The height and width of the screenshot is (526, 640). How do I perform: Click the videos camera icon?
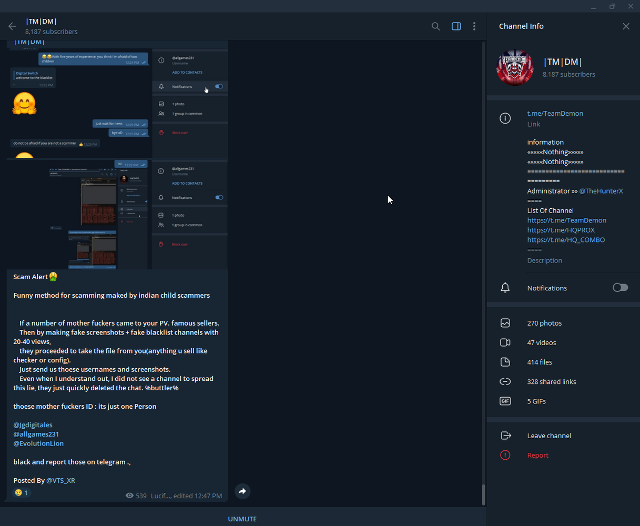tap(505, 342)
